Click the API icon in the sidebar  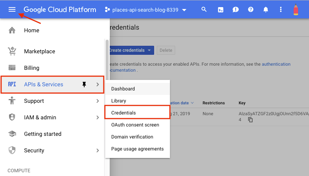pyautogui.click(x=12, y=84)
